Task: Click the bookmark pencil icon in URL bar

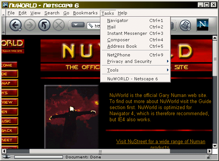Action: tap(91, 26)
